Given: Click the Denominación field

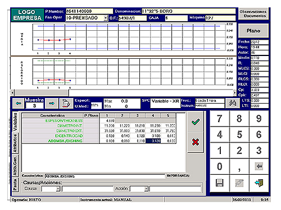Looking at the screenshot, I should [x=189, y=11].
